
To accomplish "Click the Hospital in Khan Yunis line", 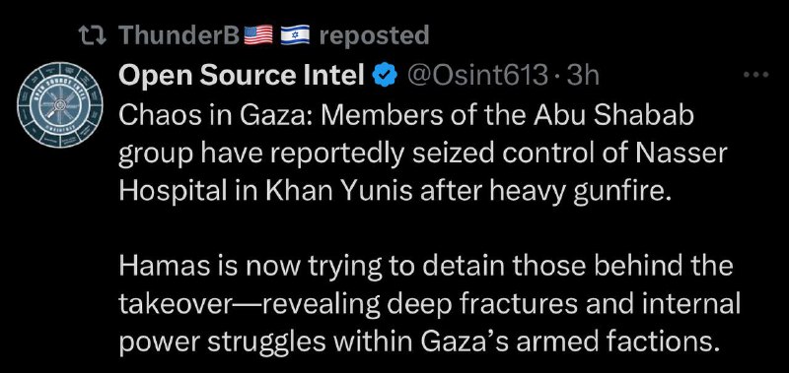I will click(x=396, y=193).
